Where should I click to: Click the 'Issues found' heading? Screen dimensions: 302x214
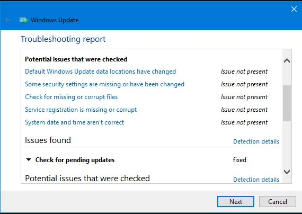(48, 140)
